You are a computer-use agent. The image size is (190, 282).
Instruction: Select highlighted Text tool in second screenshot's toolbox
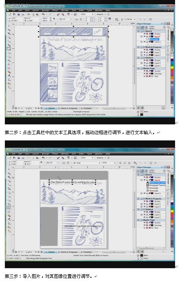click(9, 208)
